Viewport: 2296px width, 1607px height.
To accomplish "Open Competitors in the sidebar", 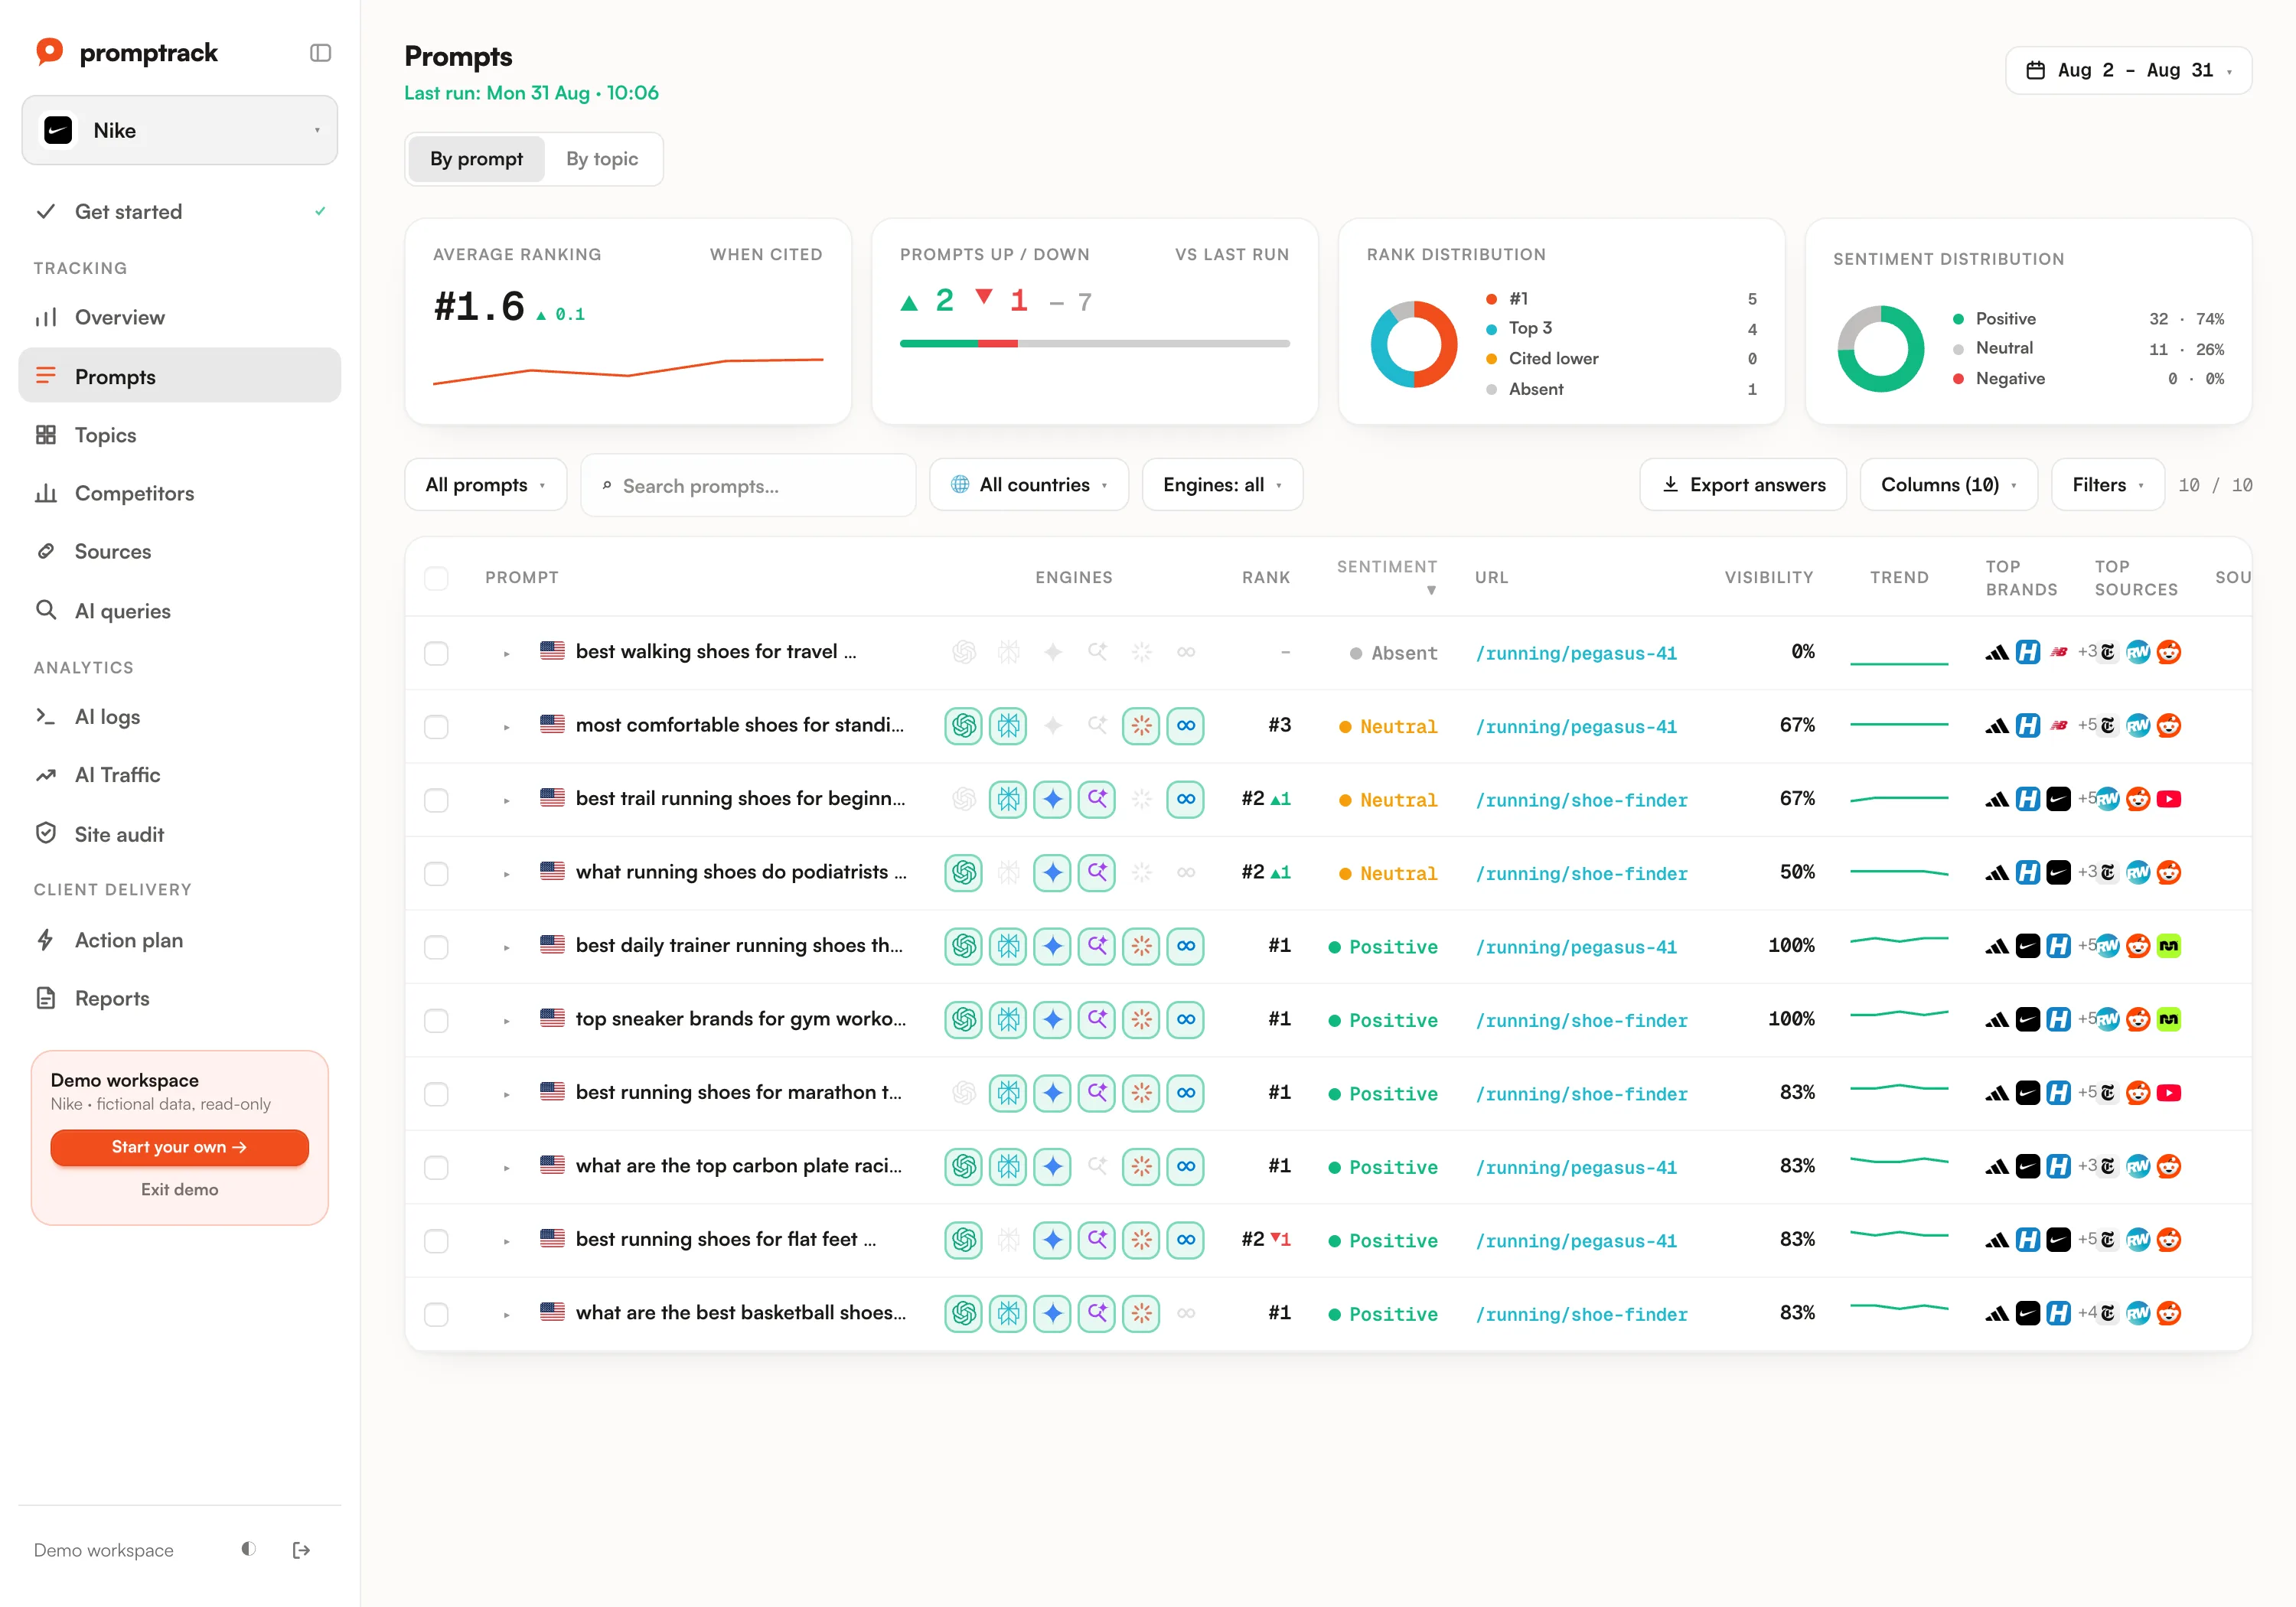I will (180, 494).
